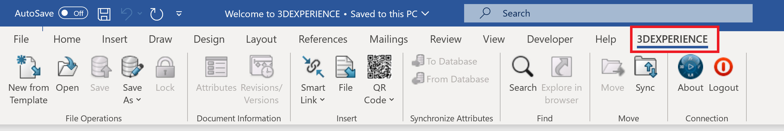Expand the document title save location chevron
Image resolution: width=784 pixels, height=131 pixels.
425,13
